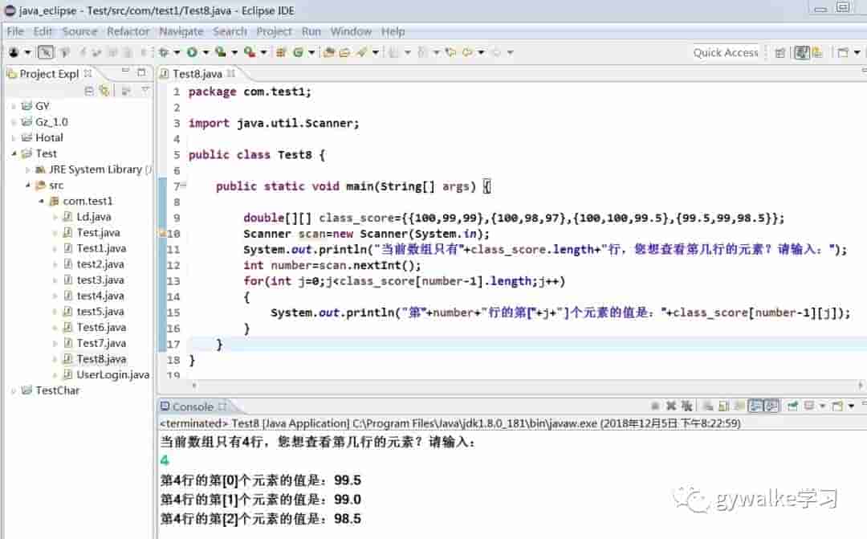Viewport: 867px width, 539px height.
Task: Switch to the Java perspective icon
Action: pos(802,53)
